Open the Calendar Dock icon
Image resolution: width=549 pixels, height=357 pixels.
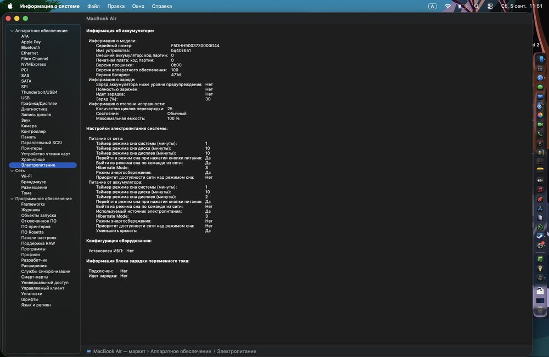[x=540, y=143]
